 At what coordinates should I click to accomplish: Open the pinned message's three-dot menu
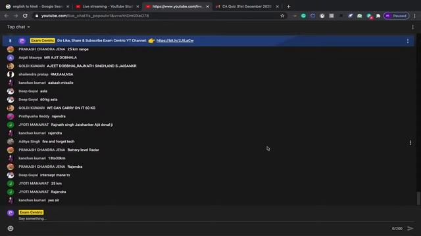pyautogui.click(x=408, y=41)
